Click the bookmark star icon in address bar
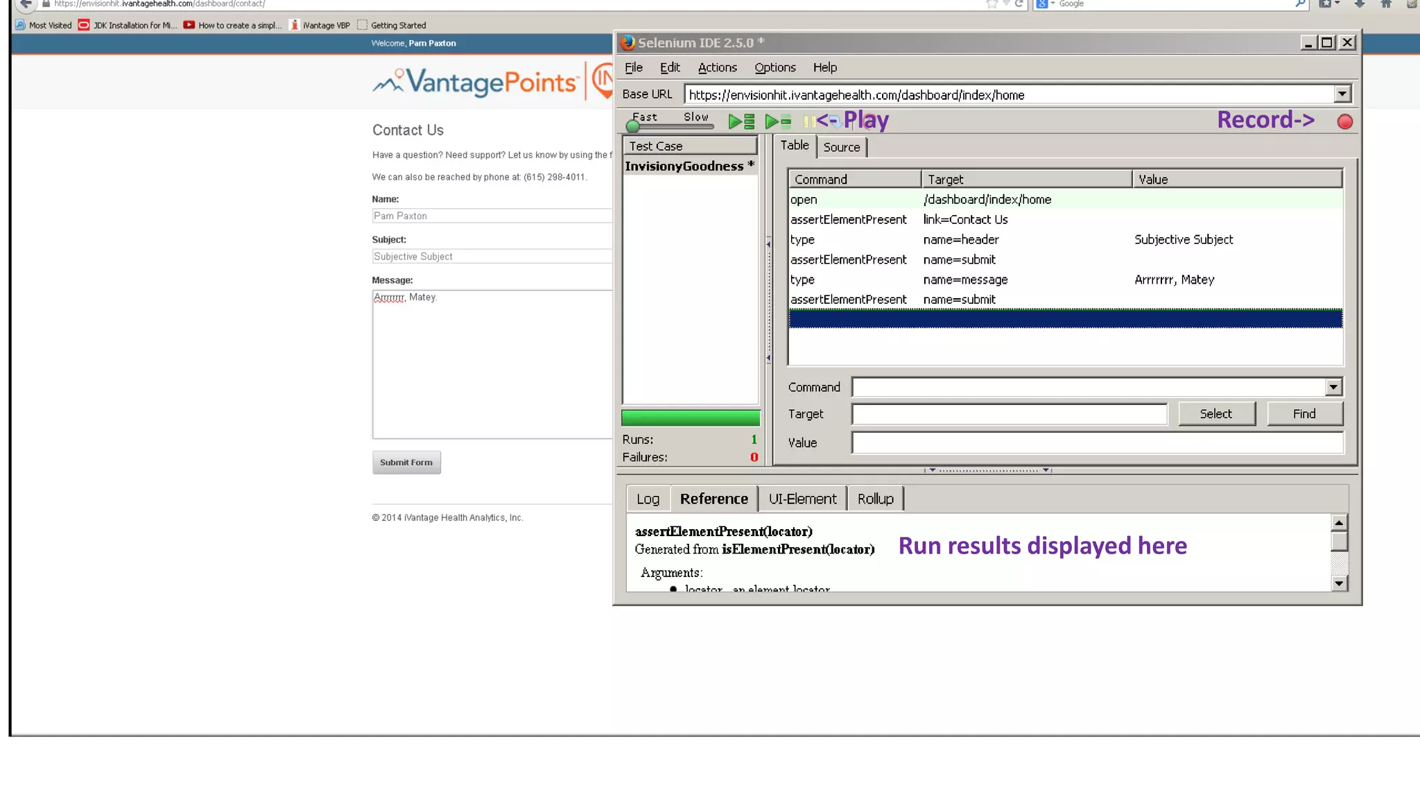The width and height of the screenshot is (1420, 799). click(992, 4)
